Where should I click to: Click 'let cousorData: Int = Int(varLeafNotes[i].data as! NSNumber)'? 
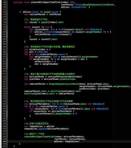(x=69, y=109)
